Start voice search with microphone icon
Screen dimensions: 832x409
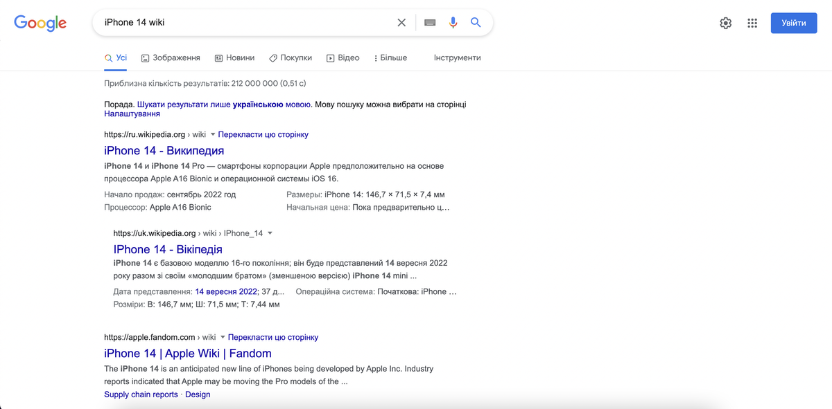coord(453,23)
